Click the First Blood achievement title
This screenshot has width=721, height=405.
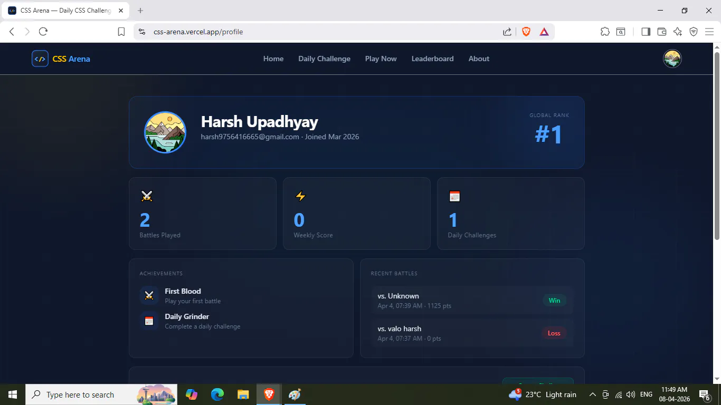(183, 291)
